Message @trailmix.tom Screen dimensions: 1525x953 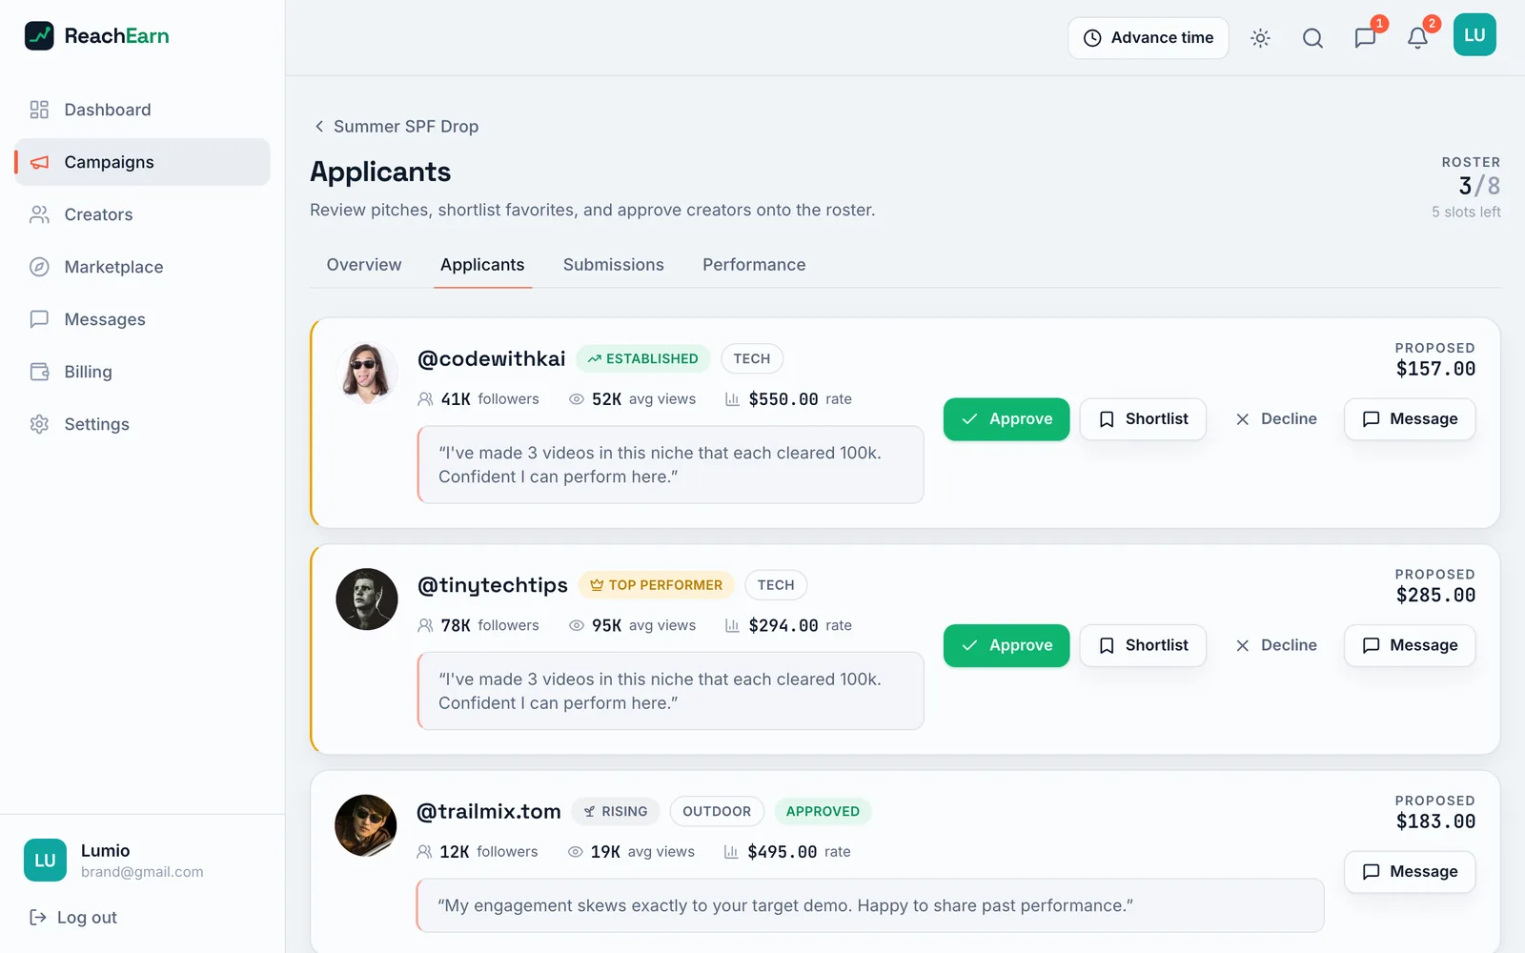coord(1410,872)
